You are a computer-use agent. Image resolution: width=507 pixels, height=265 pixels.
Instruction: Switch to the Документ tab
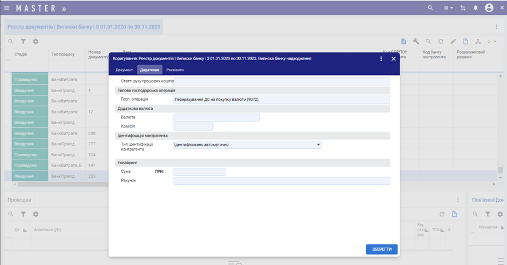[124, 70]
